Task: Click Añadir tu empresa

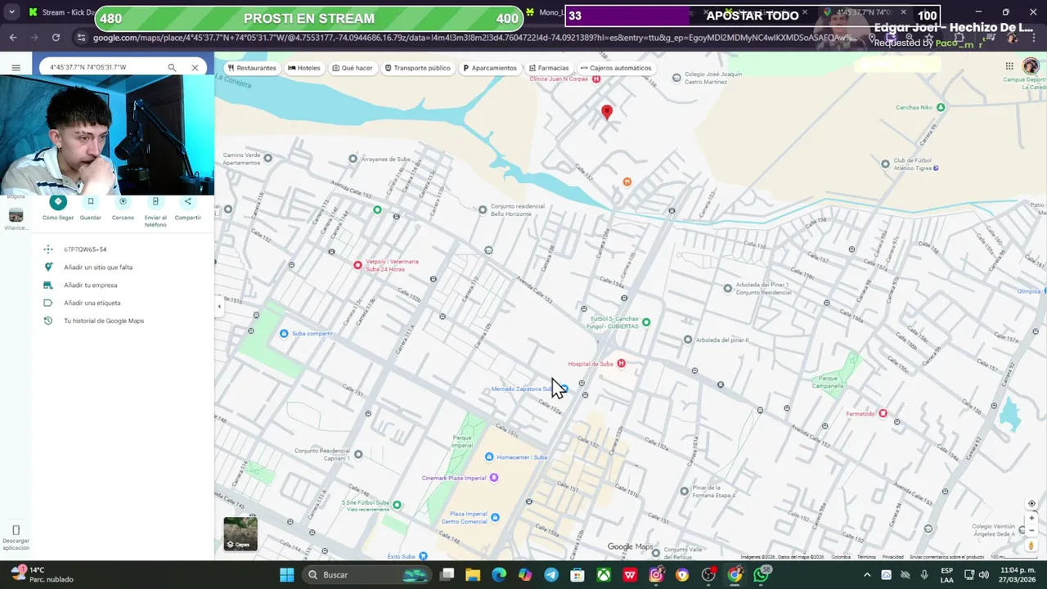Action: pos(90,286)
